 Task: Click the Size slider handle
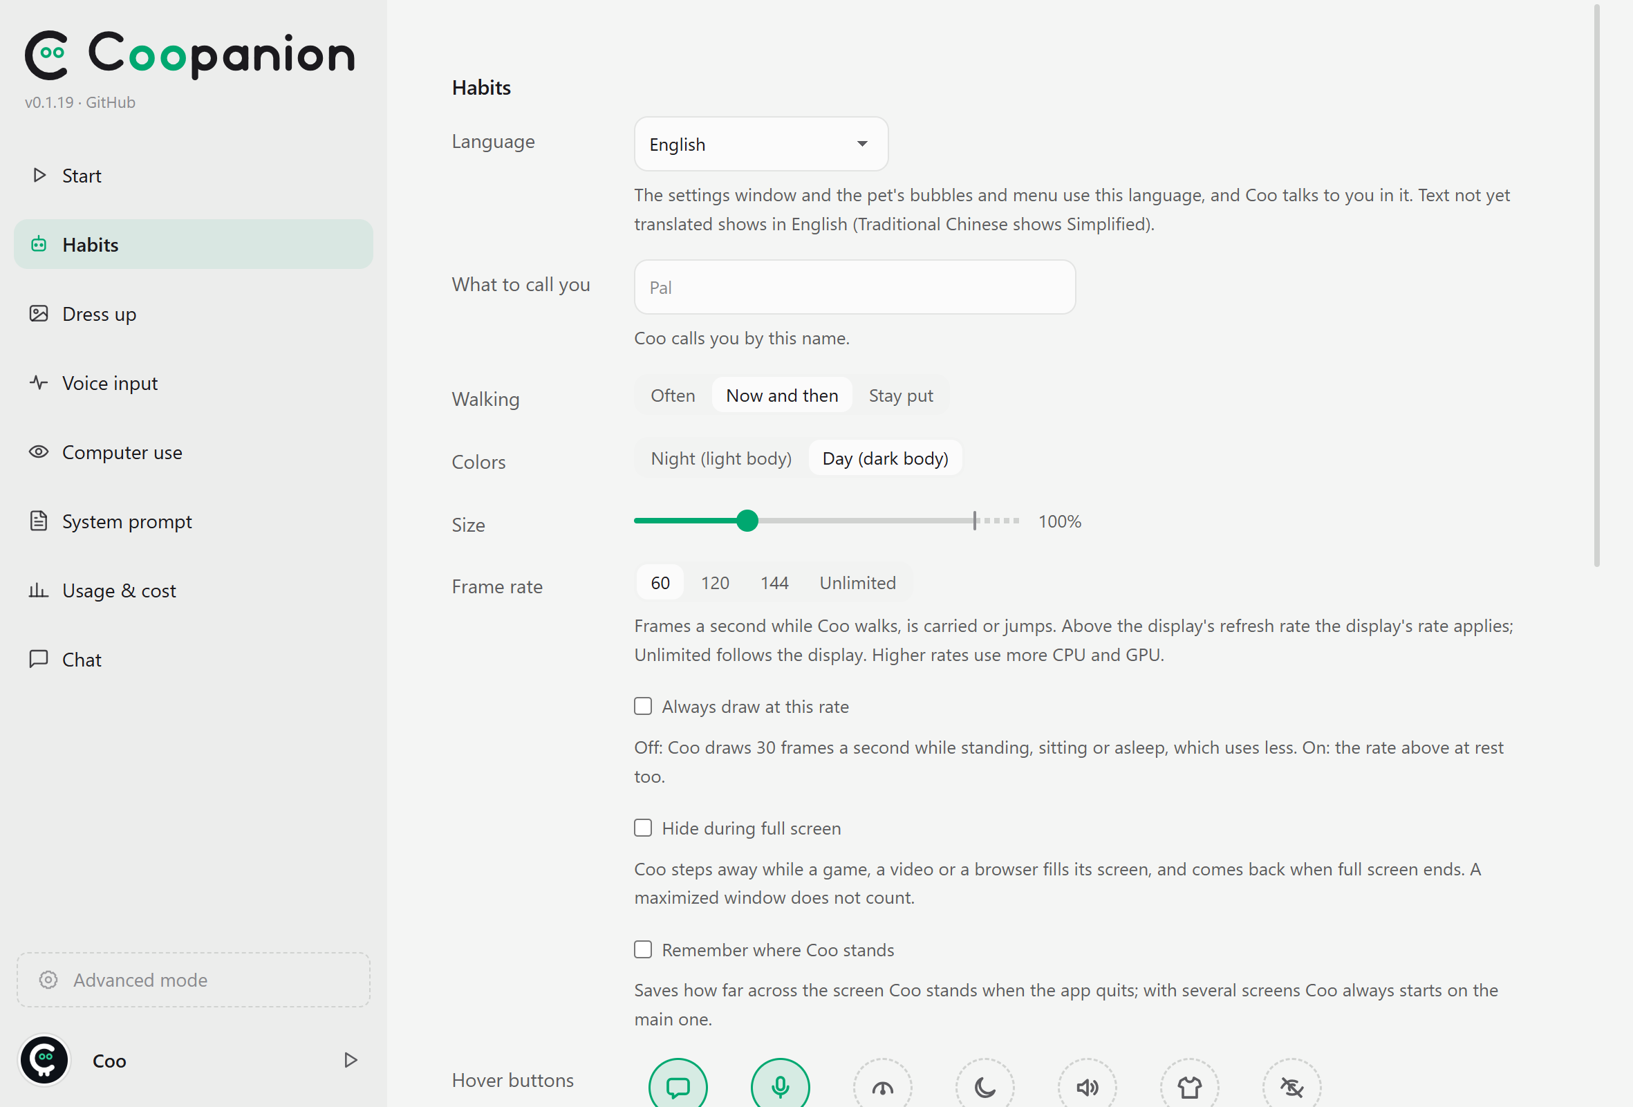(747, 521)
